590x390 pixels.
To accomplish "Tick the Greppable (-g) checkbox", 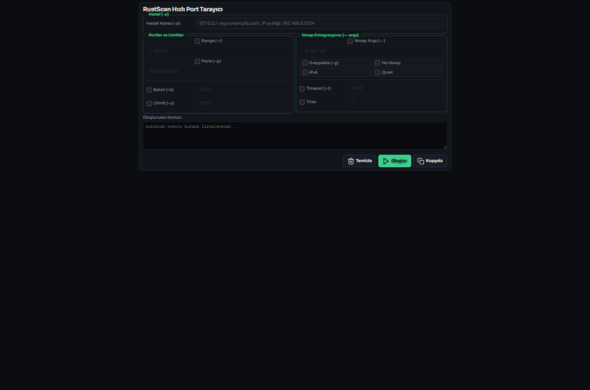I will pyautogui.click(x=305, y=63).
